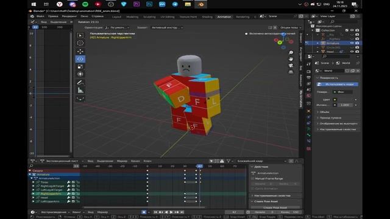Toggle mute checkbox on Head channel
This screenshot has width=390, height=219.
pos(73,198)
